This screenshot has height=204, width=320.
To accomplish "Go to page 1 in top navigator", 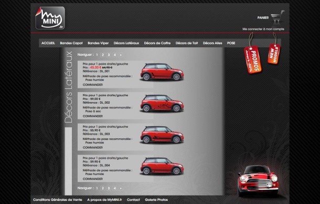I will (97, 55).
